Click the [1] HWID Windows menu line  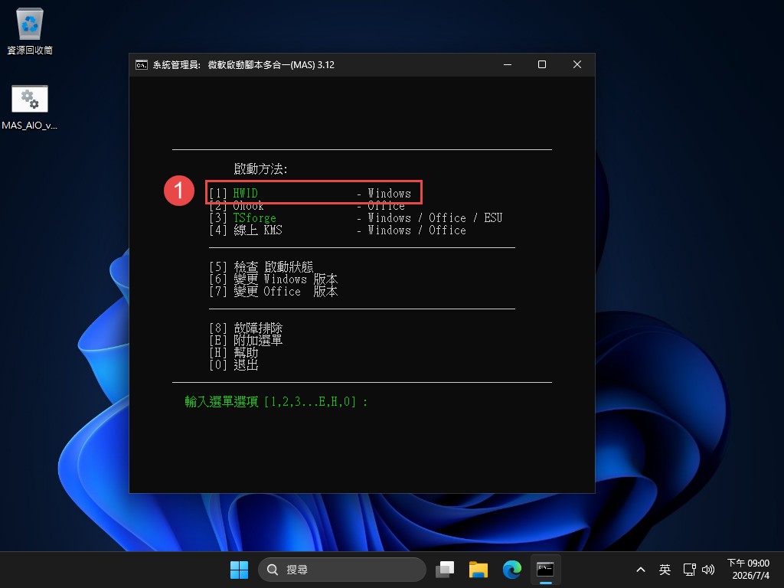[x=310, y=193]
